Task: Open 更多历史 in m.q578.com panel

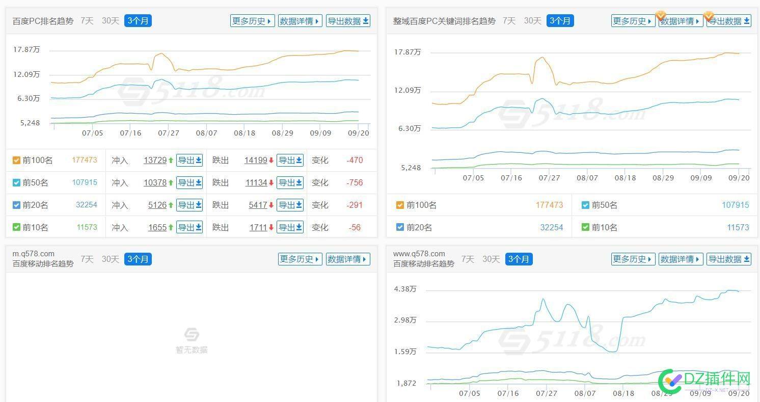Action: (x=300, y=259)
